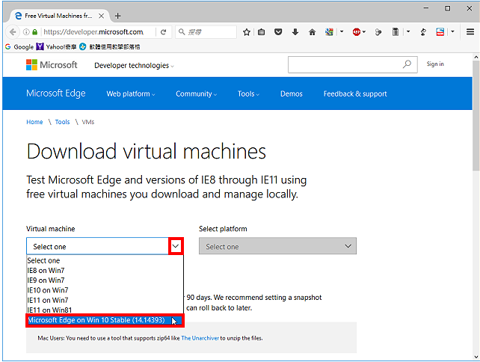The height and width of the screenshot is (362, 480).
Task: Save page to Pocket icon
Action: [x=278, y=32]
